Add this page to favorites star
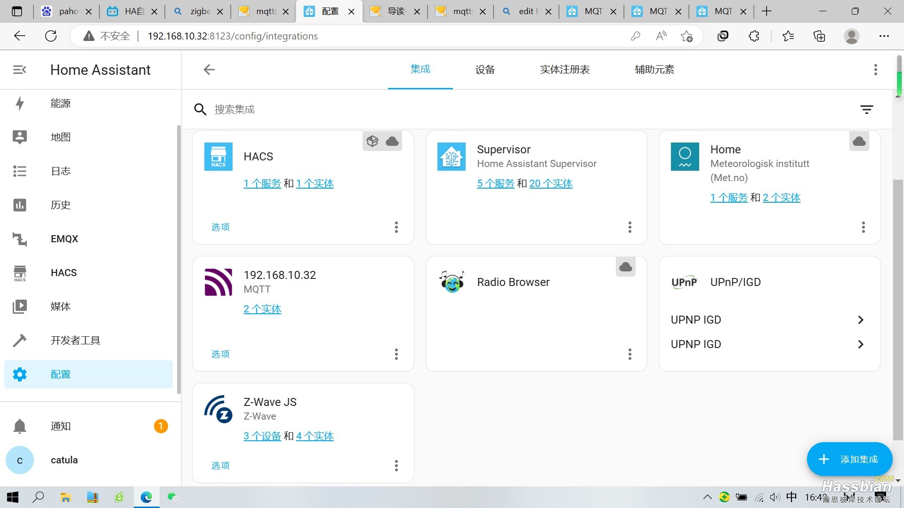The image size is (904, 508). [x=686, y=36]
